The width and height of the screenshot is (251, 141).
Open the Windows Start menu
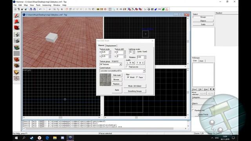tap(16, 138)
